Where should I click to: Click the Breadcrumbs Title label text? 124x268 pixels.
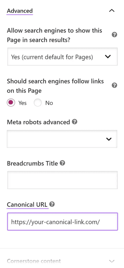[32, 163]
